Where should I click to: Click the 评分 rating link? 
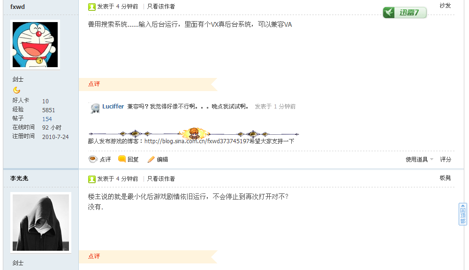446,160
